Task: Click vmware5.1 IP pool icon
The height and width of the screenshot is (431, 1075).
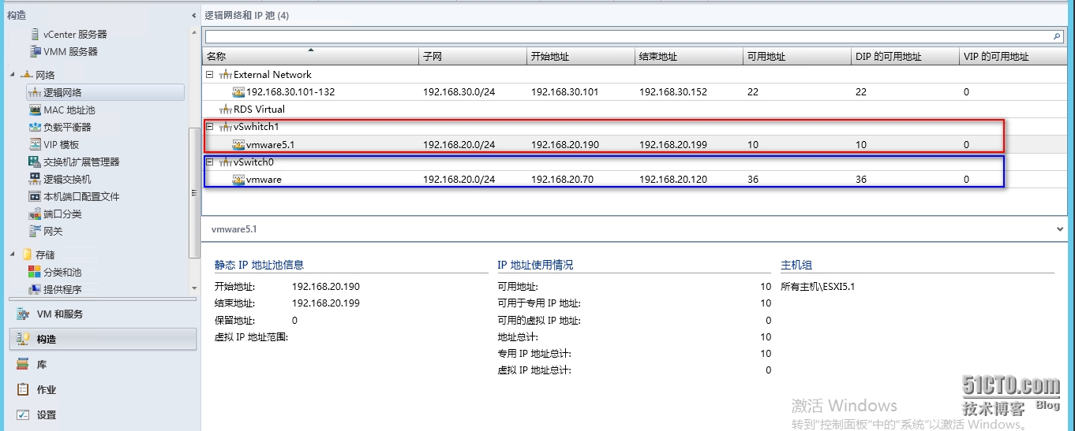Action: [x=238, y=145]
